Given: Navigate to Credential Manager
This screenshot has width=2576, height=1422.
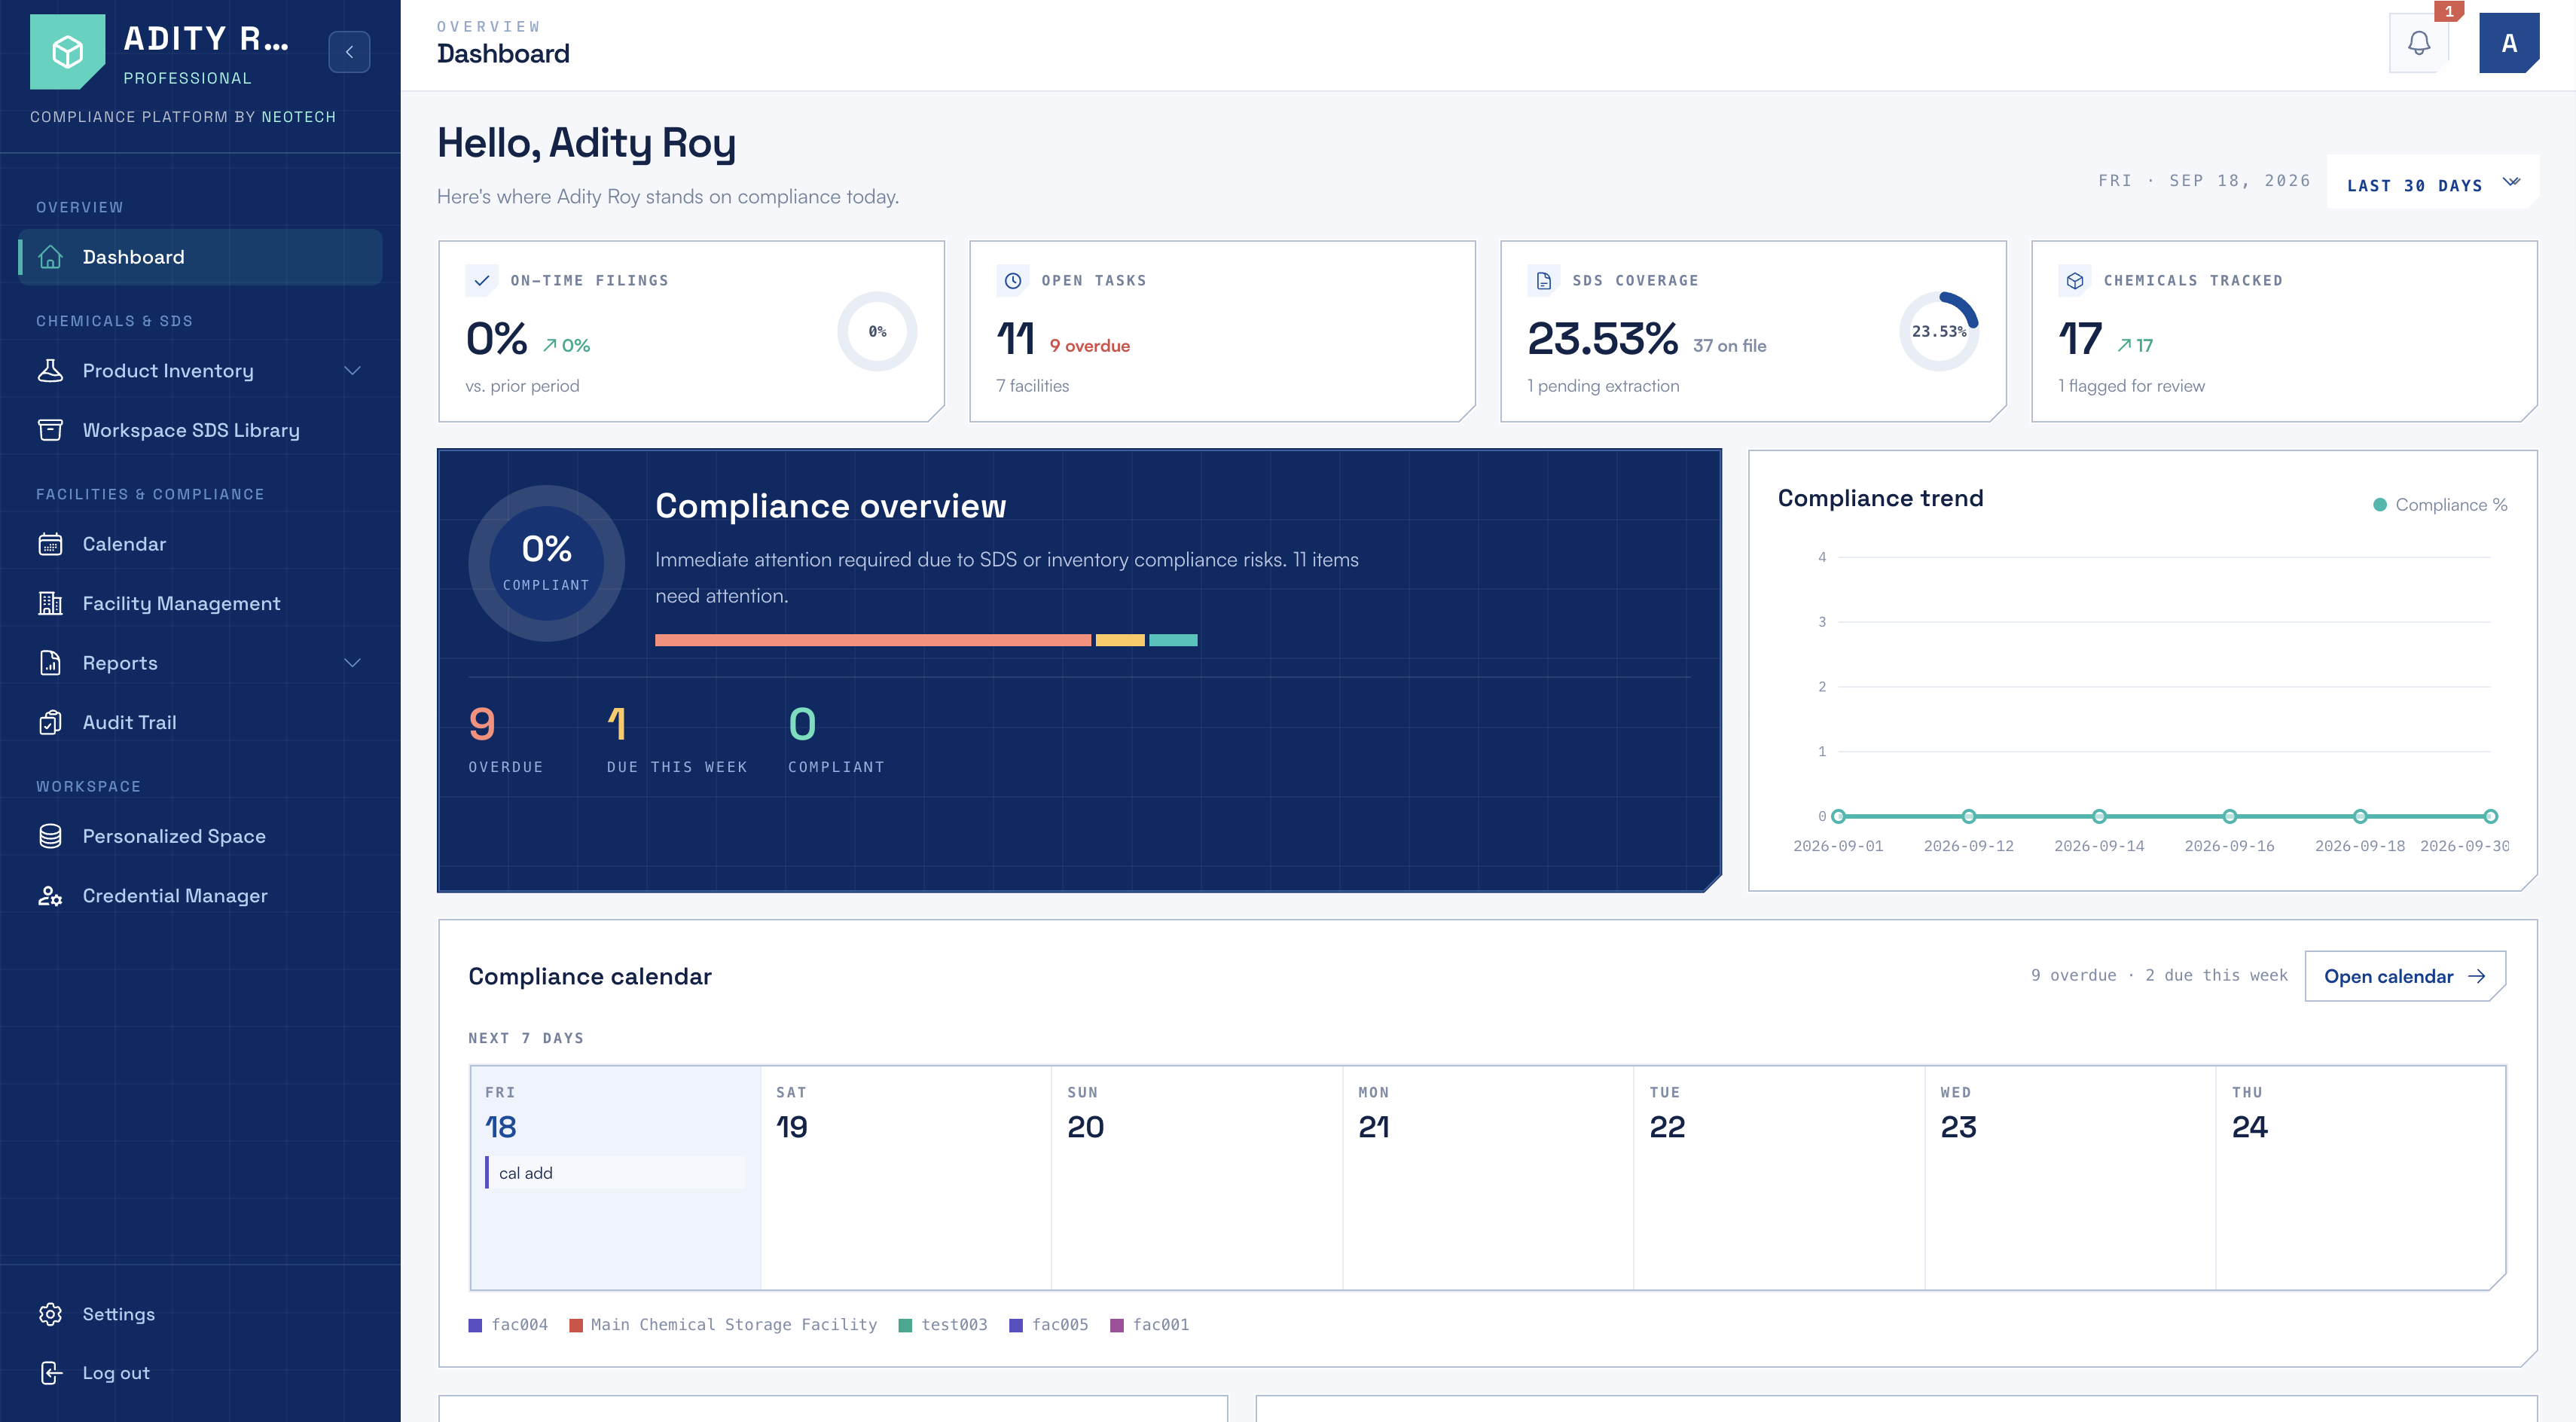Looking at the screenshot, I should (200, 895).
